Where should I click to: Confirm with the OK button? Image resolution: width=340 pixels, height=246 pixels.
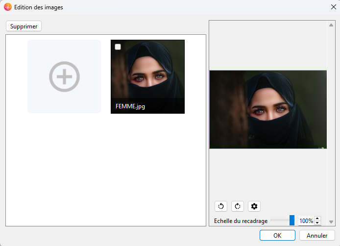[277, 235]
